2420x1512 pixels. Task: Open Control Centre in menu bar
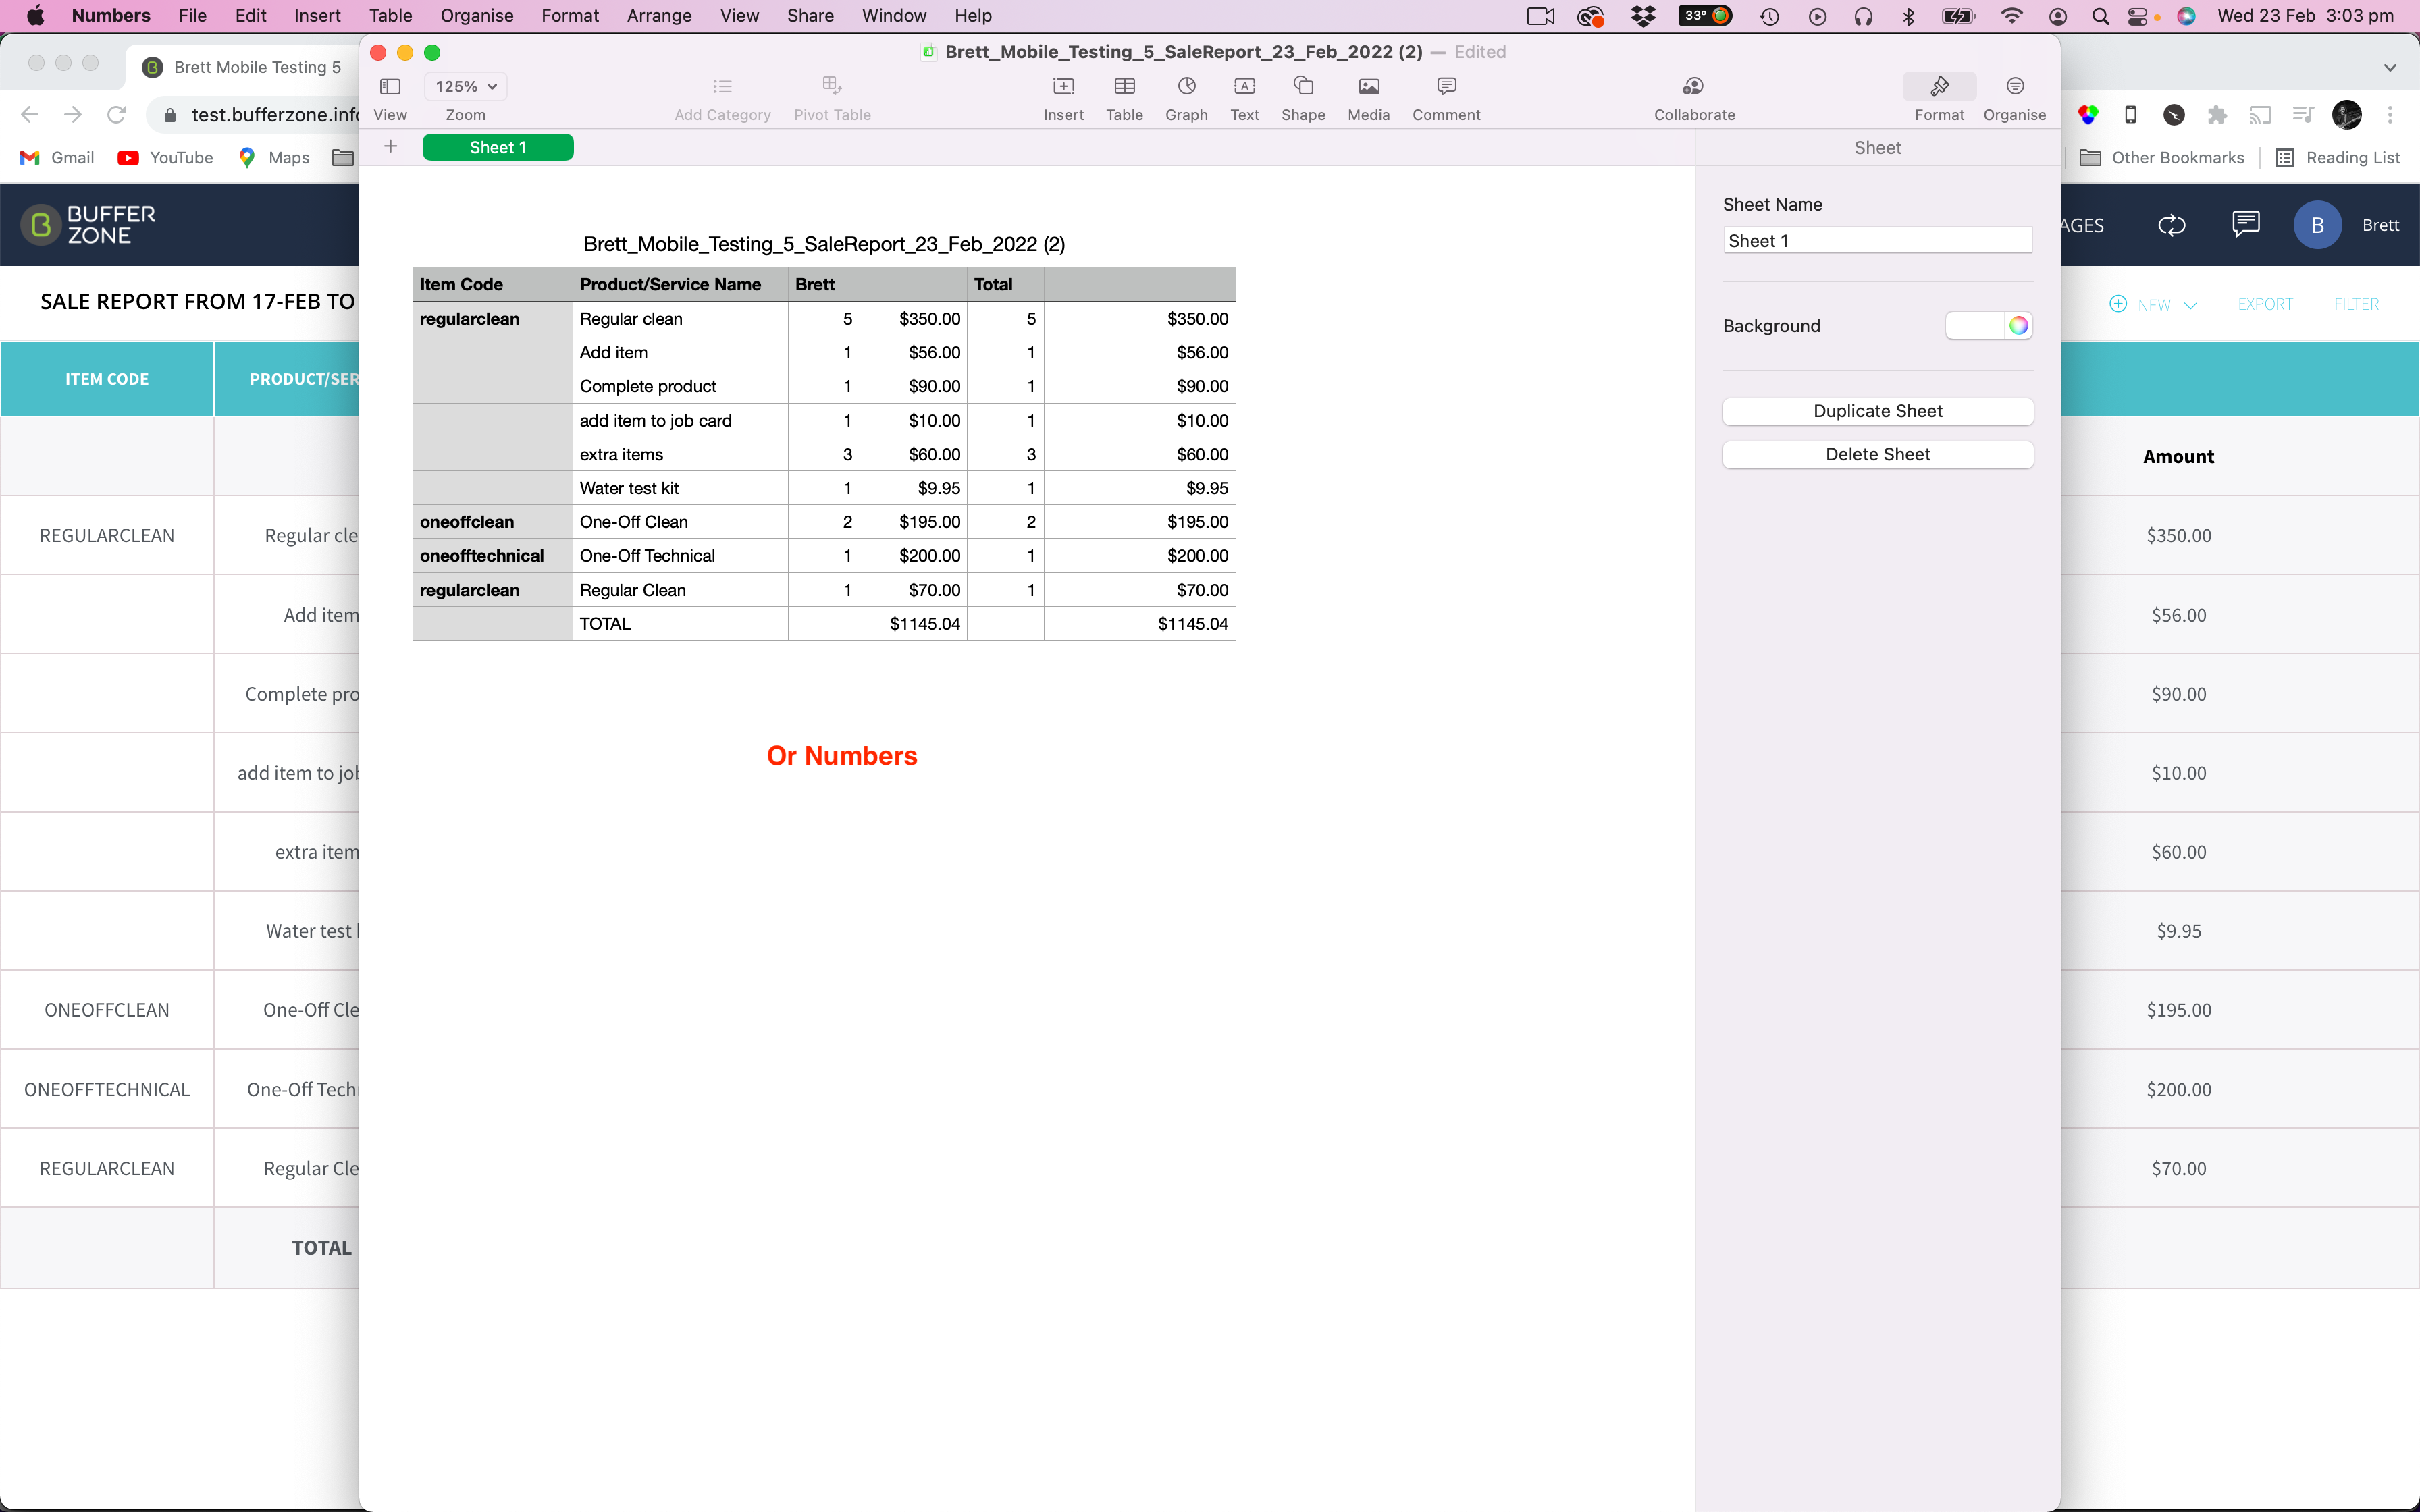2137,16
